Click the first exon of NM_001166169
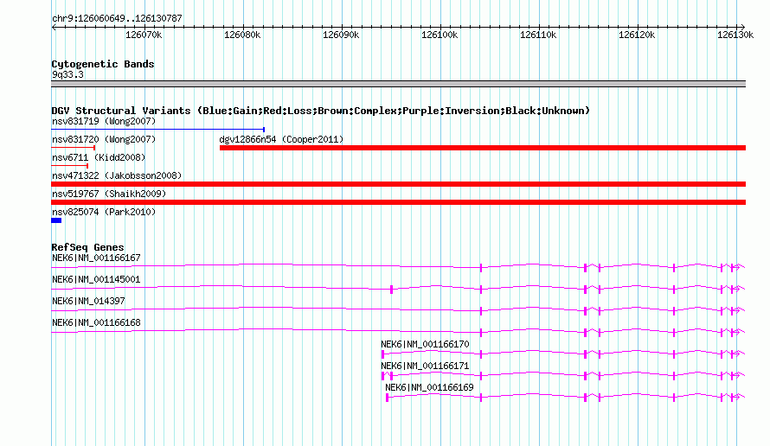 387,398
